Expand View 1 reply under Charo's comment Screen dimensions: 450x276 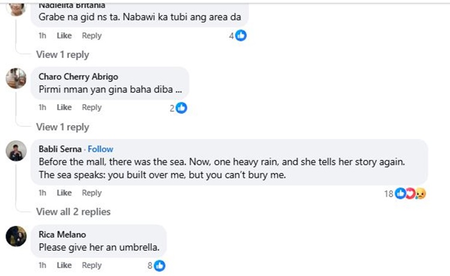[x=62, y=127]
